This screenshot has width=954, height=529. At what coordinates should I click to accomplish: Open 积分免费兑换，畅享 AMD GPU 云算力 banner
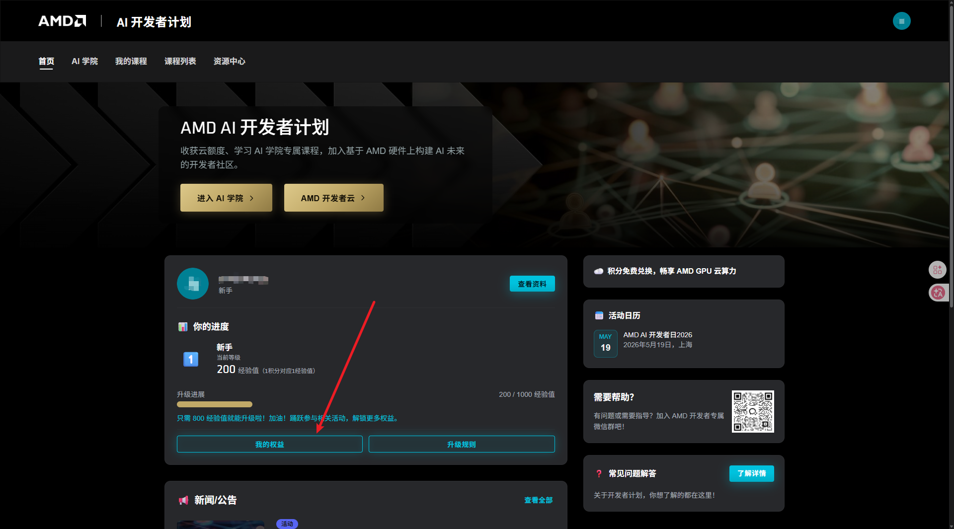click(x=684, y=271)
